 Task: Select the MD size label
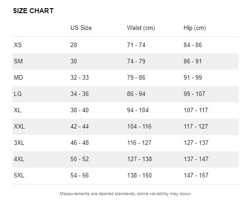(18, 77)
